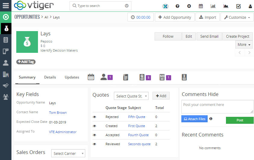The image size is (254, 160).
Task: Click the Edit button
Action: 189,36
